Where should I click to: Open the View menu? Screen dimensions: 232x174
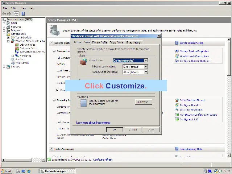tap(23, 8)
